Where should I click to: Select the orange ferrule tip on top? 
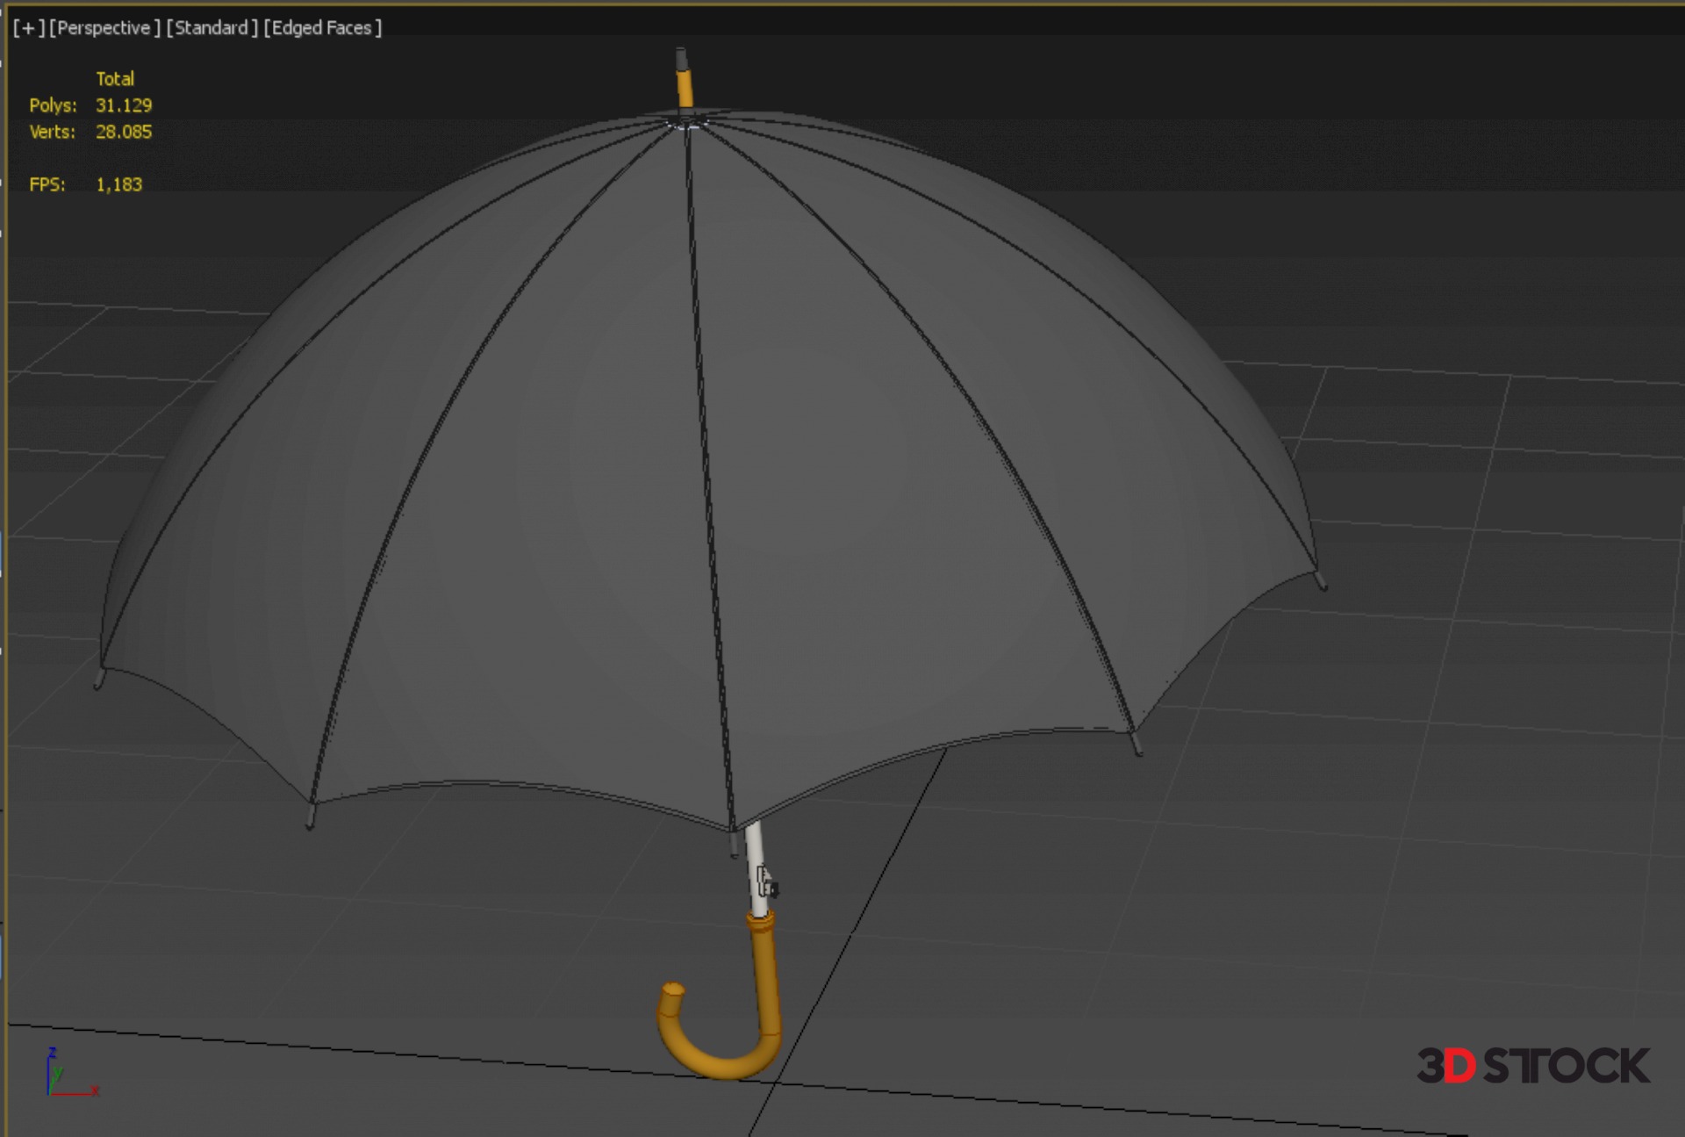point(685,88)
